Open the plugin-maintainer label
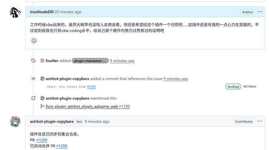Image resolution: width=269 pixels, height=150 pixels. pos(90,61)
